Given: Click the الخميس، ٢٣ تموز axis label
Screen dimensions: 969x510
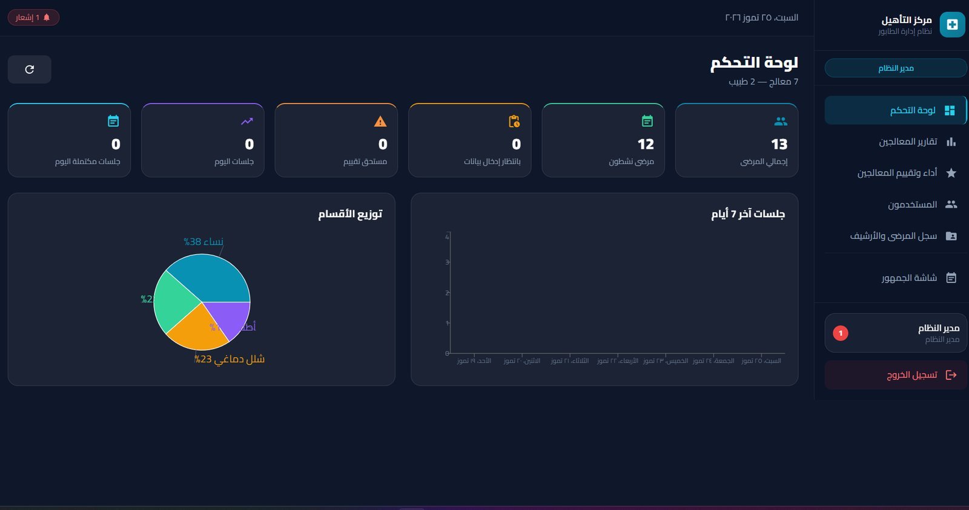Looking at the screenshot, I should pos(666,361).
